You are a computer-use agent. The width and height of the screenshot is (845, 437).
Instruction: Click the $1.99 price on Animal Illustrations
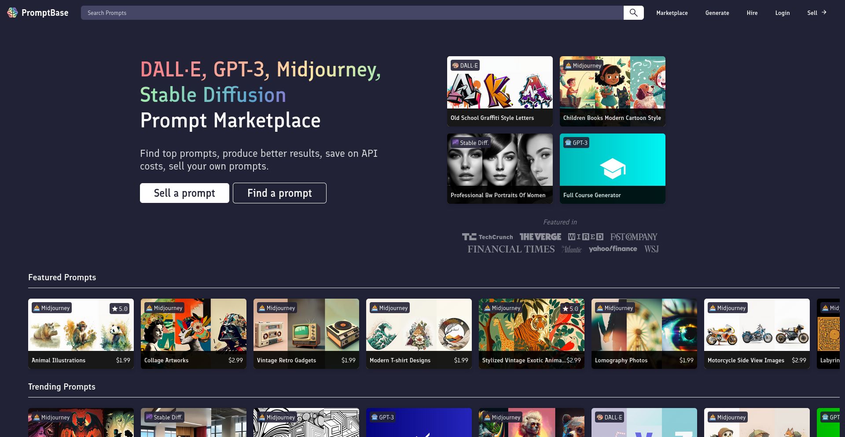pos(123,360)
